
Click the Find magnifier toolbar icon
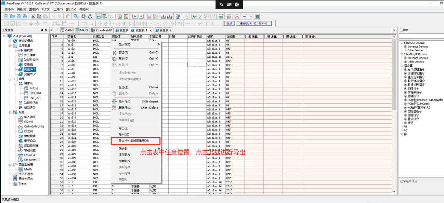76,16
